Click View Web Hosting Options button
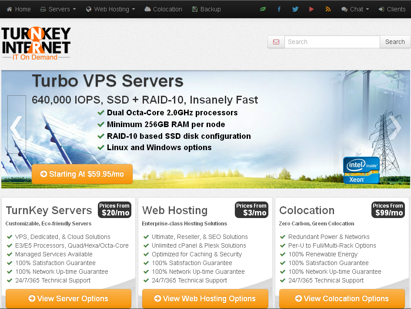The width and height of the screenshot is (411, 309). pos(205,299)
